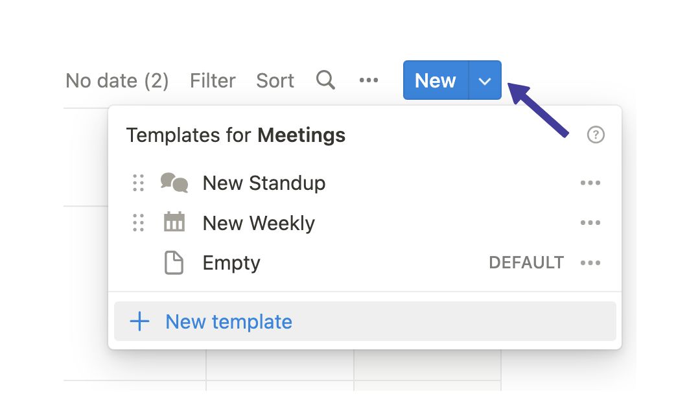
Task: Click New template at the panel bottom
Action: coord(228,321)
